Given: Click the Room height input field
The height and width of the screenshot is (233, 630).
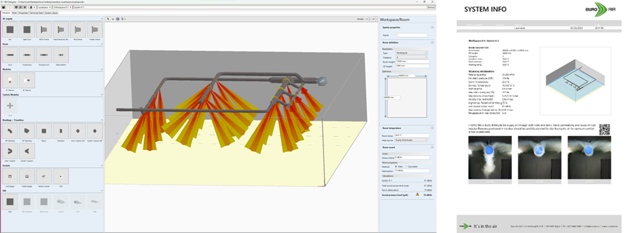Looking at the screenshot, I should [412, 61].
